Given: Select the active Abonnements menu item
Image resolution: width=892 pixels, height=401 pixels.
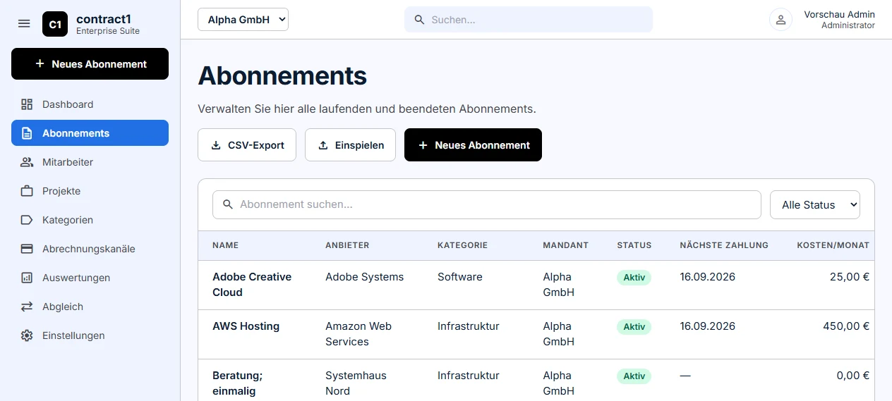Looking at the screenshot, I should click(90, 133).
